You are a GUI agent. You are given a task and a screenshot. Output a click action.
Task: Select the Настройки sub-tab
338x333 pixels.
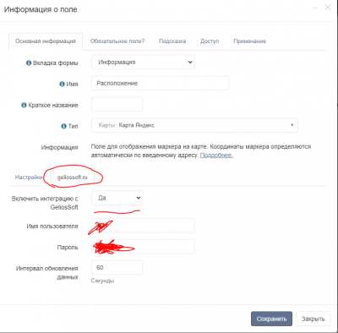[x=29, y=177]
